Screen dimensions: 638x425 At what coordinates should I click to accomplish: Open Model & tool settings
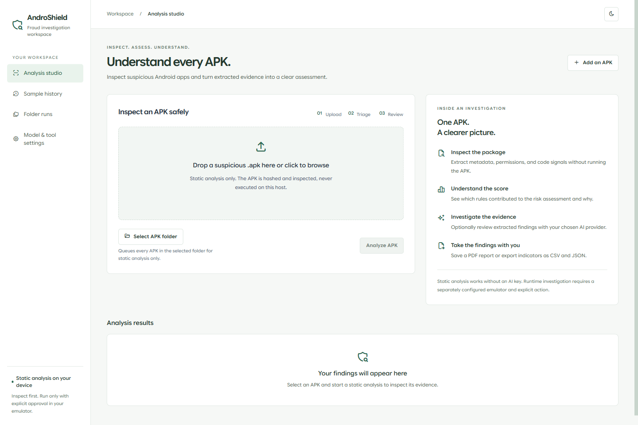pos(45,139)
